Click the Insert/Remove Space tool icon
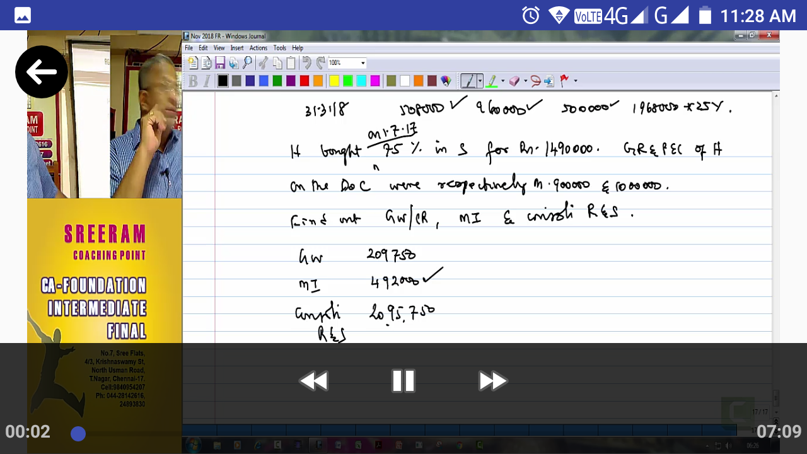Viewport: 807px width, 454px height. click(549, 81)
